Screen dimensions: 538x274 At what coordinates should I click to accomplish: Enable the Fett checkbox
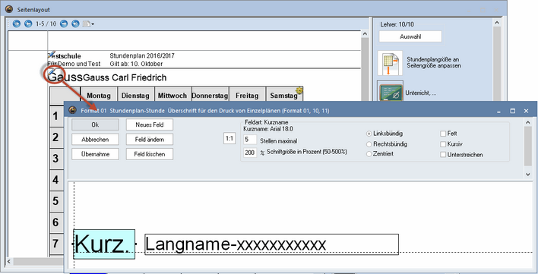pyautogui.click(x=443, y=134)
